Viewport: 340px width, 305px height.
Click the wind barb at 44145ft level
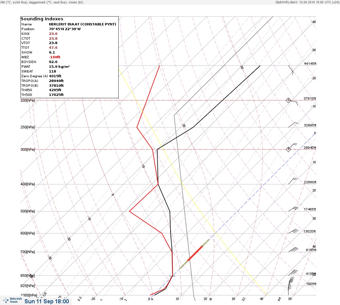[291, 70]
